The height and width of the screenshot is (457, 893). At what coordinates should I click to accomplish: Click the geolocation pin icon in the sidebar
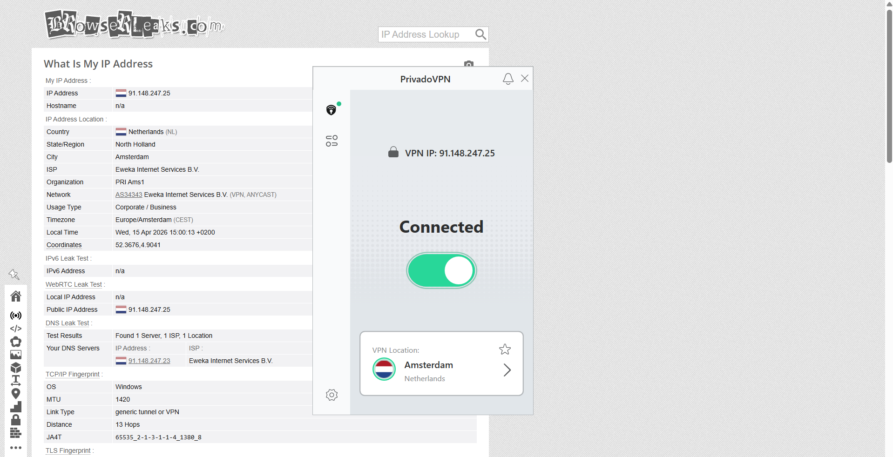[x=16, y=394]
